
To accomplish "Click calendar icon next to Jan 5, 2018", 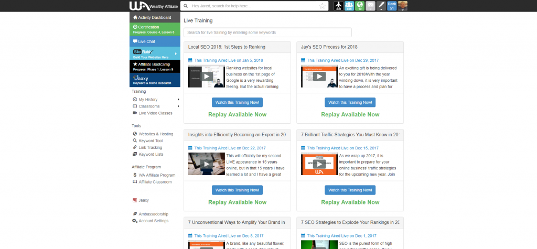I will (190, 60).
